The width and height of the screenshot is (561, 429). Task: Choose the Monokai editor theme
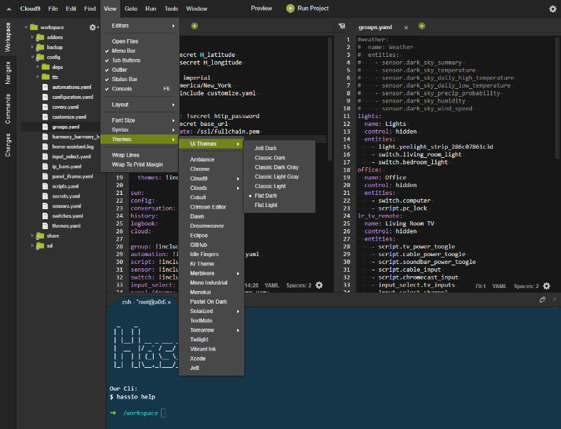[211, 292]
